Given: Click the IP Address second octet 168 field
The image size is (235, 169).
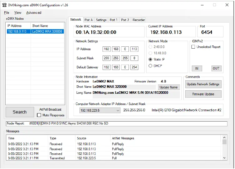Looking at the screenshot, I should (x=116, y=49).
